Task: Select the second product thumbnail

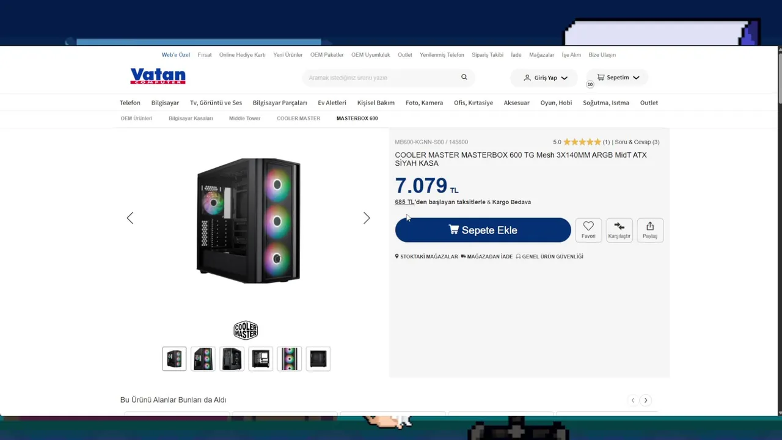Action: pos(203,359)
